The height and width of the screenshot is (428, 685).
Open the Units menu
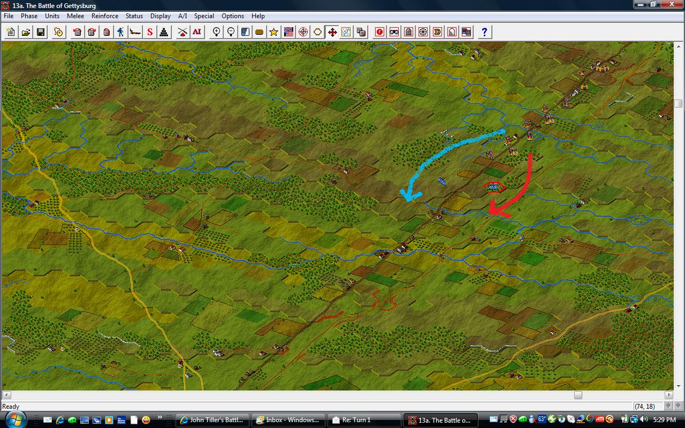point(52,16)
